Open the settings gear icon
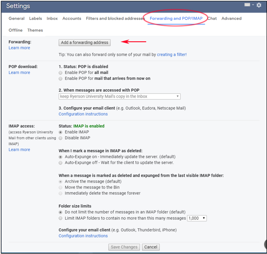 pyautogui.click(x=259, y=6)
